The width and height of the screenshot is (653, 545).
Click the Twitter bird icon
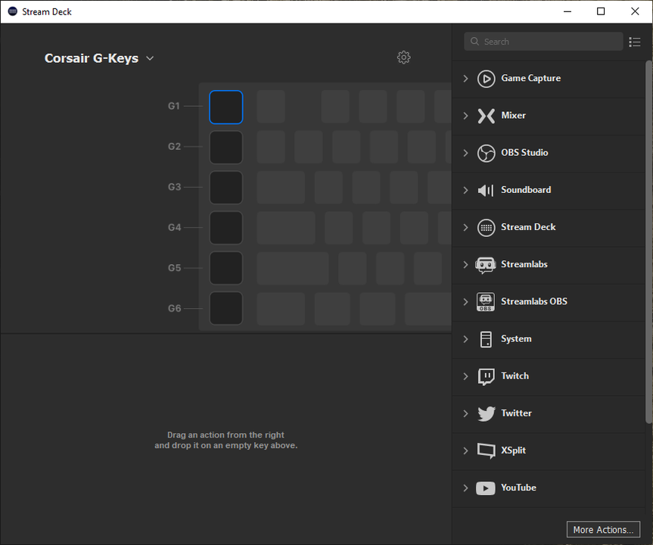[486, 414]
